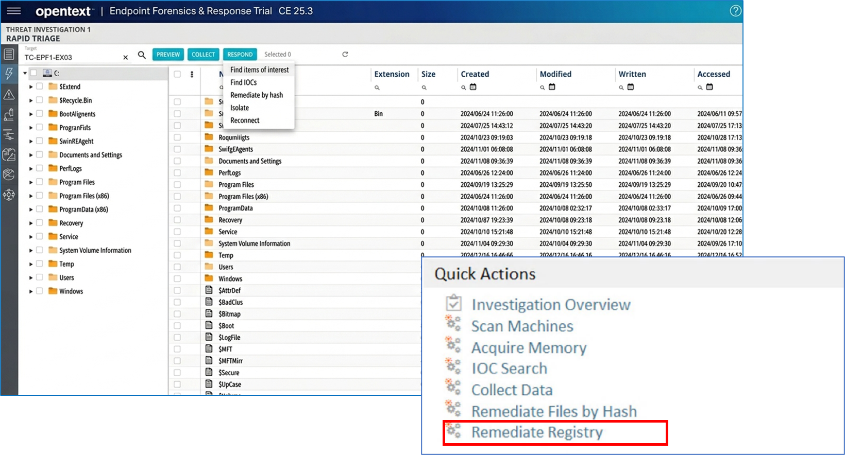The image size is (845, 455).
Task: Click the gear icon beside Scan Machines
Action: [x=453, y=324]
